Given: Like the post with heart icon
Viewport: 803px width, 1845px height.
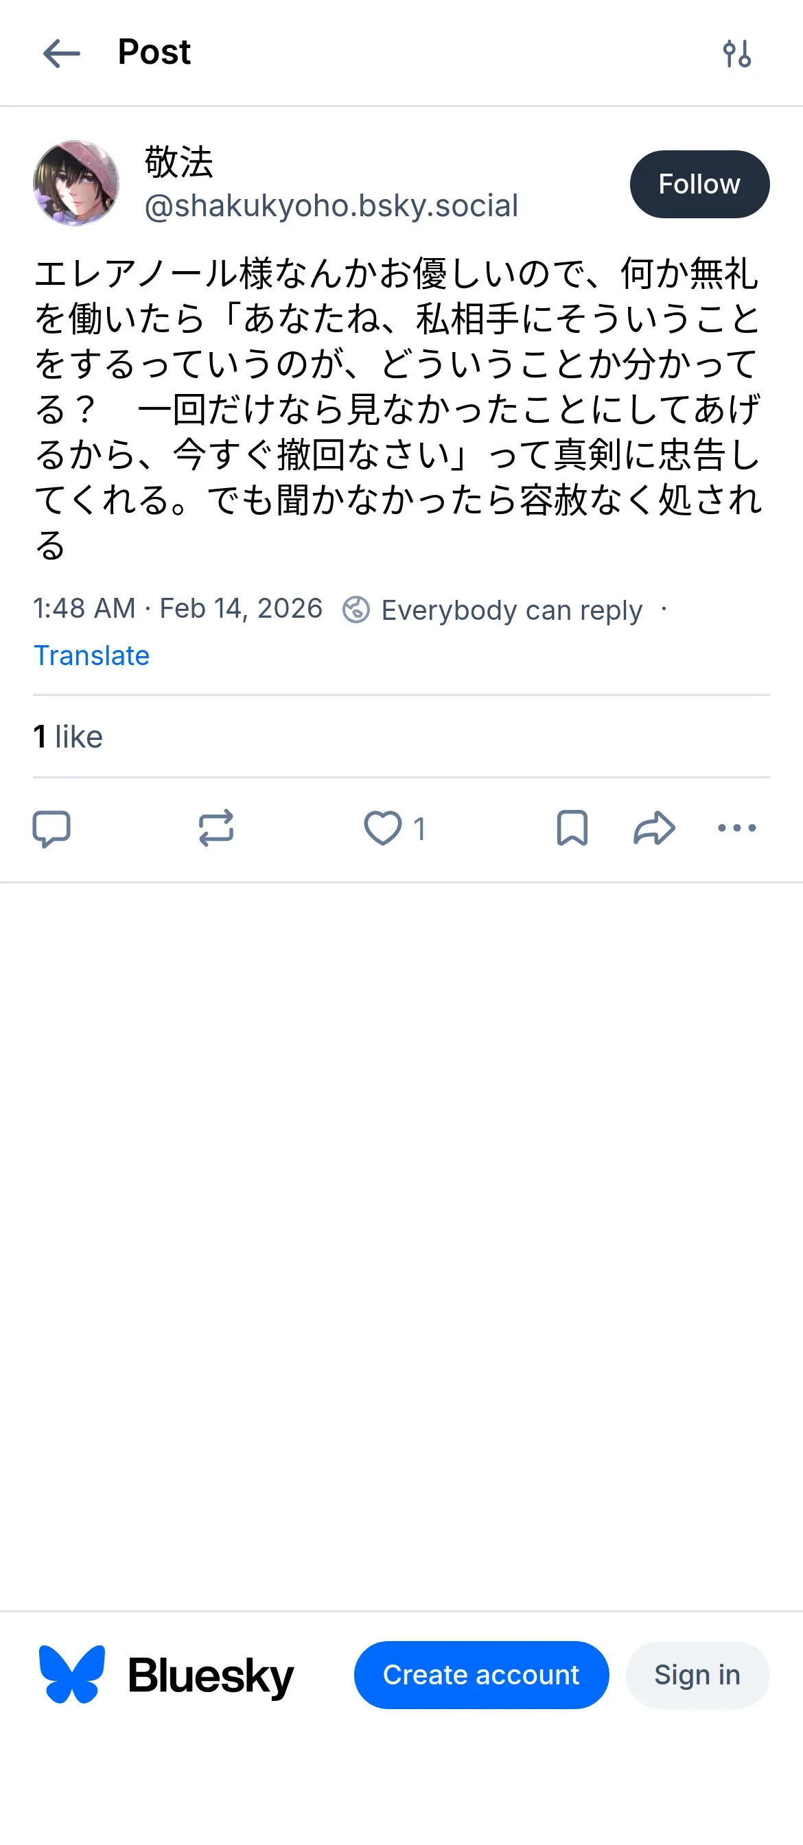Looking at the screenshot, I should point(383,828).
